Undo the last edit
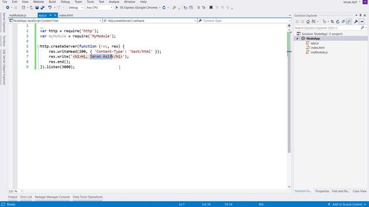The image size is (369, 207). pos(50,7)
